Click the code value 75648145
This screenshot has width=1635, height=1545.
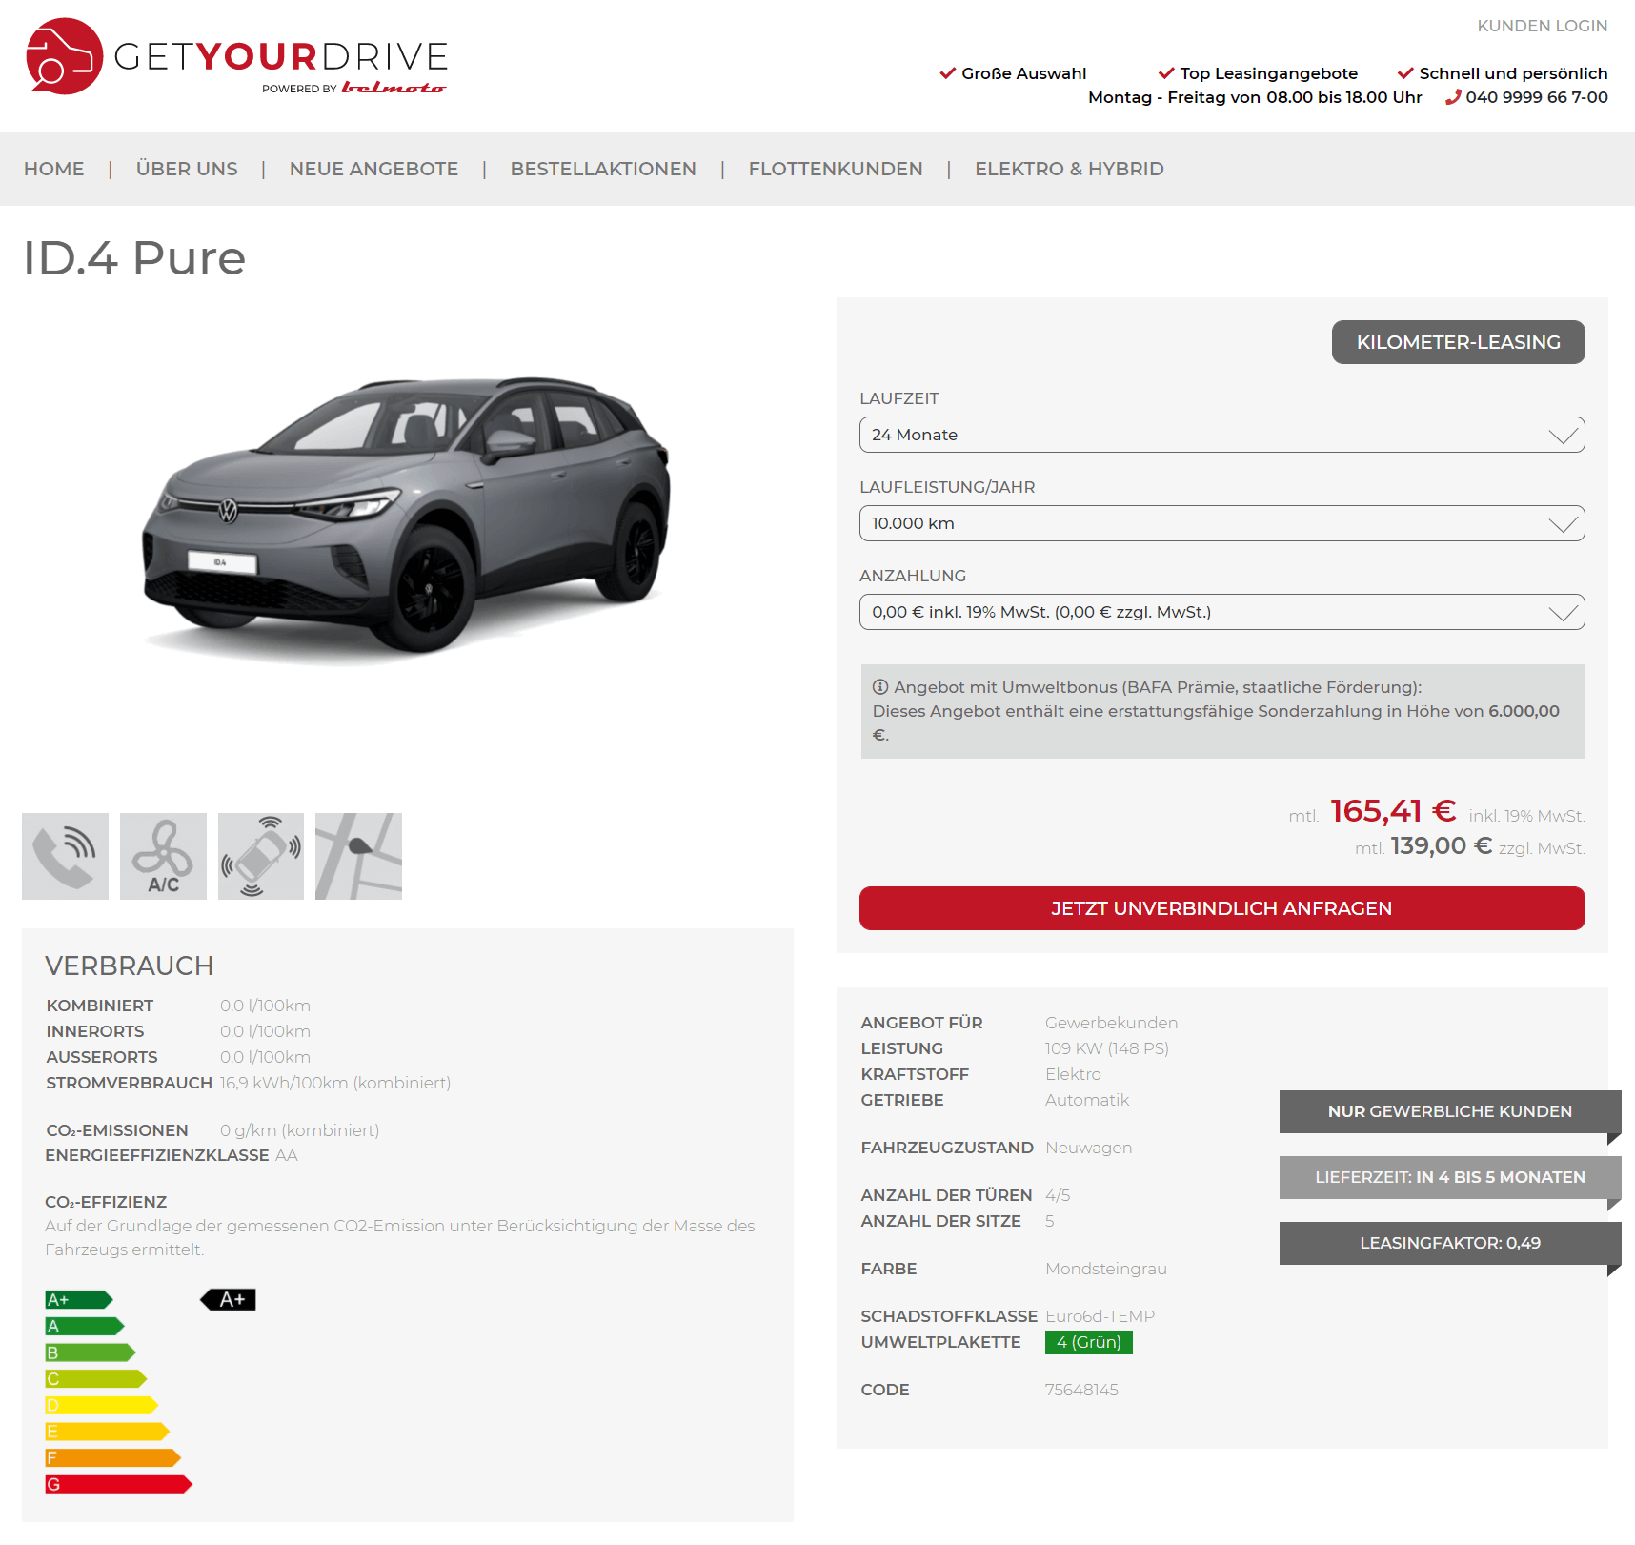(x=1081, y=1390)
